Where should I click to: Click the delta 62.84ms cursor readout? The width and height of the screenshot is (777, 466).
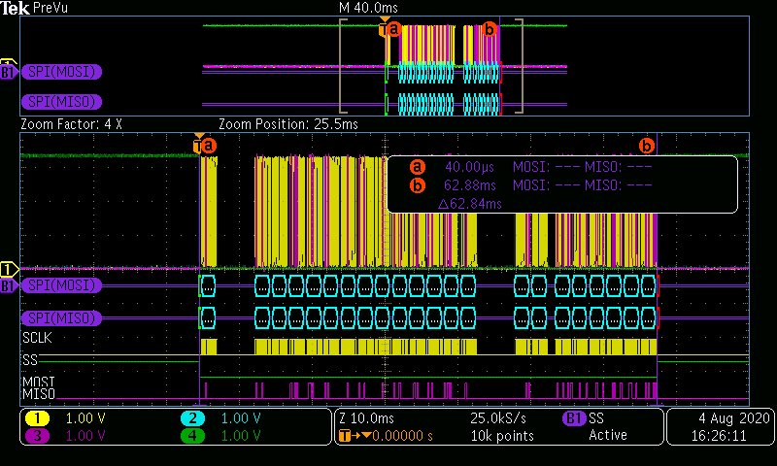click(470, 204)
